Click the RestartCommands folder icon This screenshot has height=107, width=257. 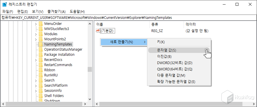click(41, 65)
